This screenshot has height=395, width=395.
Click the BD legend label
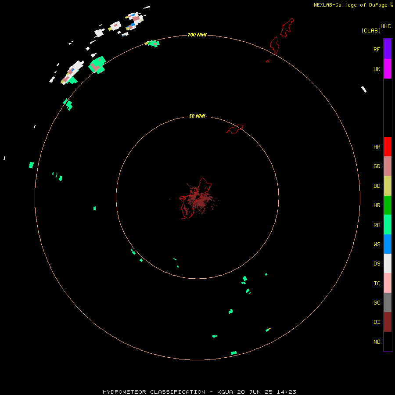377,186
